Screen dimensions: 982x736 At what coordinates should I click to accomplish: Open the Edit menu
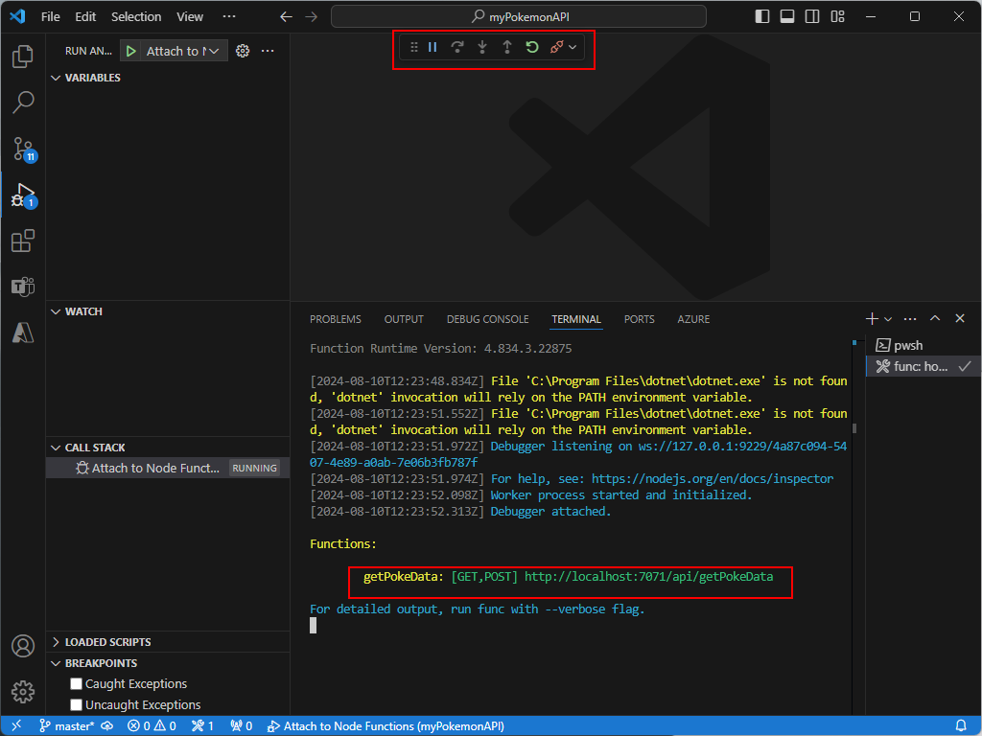[85, 17]
